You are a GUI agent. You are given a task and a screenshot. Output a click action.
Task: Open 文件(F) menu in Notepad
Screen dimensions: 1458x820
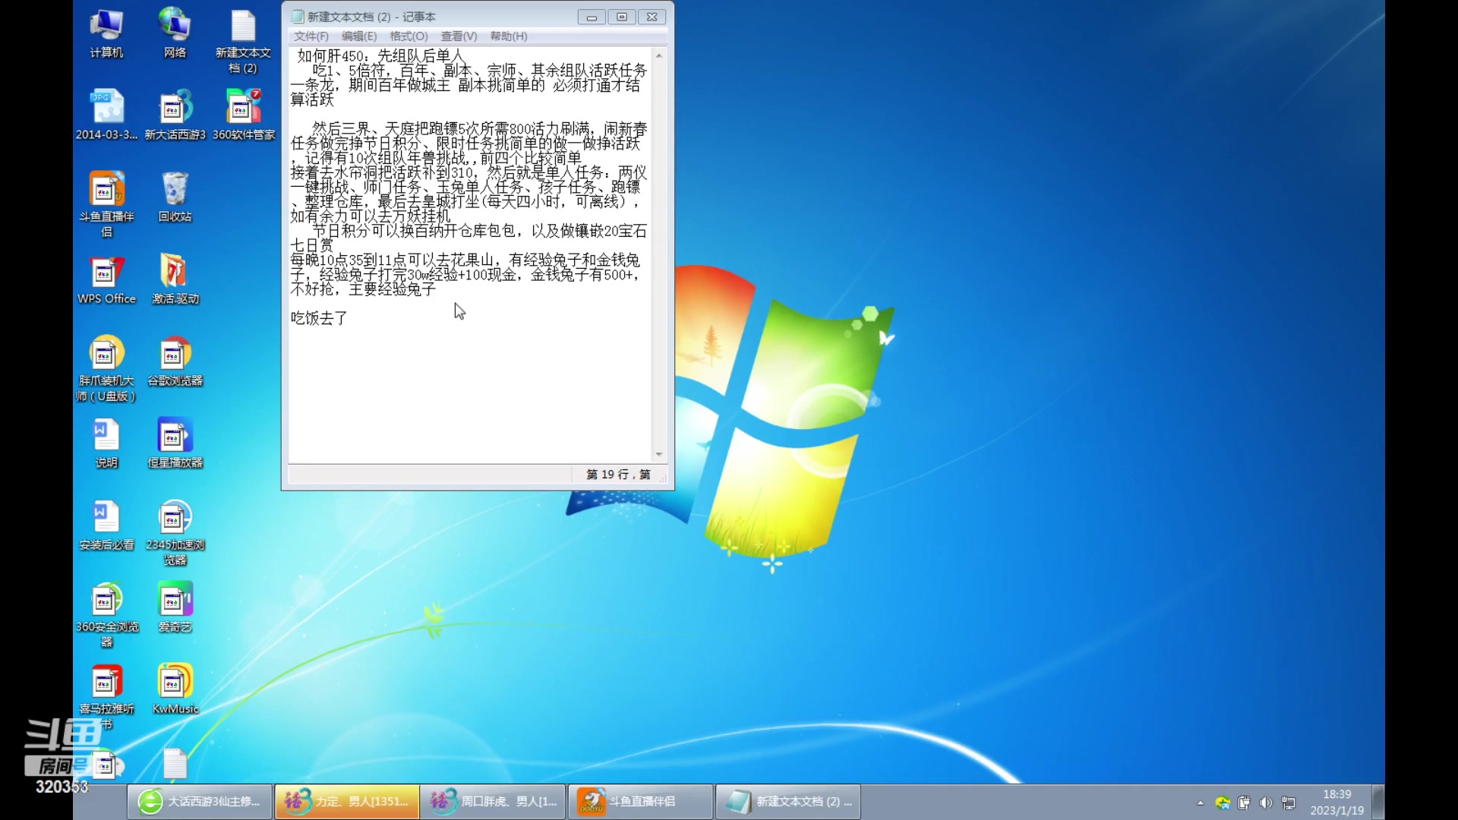click(311, 36)
